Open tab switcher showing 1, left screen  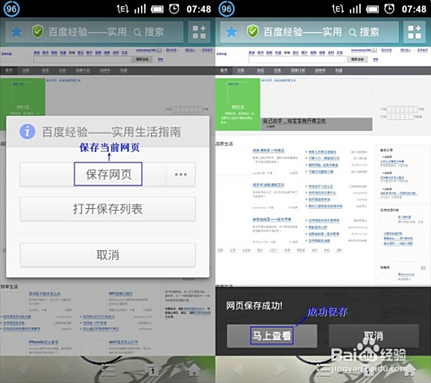point(152,370)
